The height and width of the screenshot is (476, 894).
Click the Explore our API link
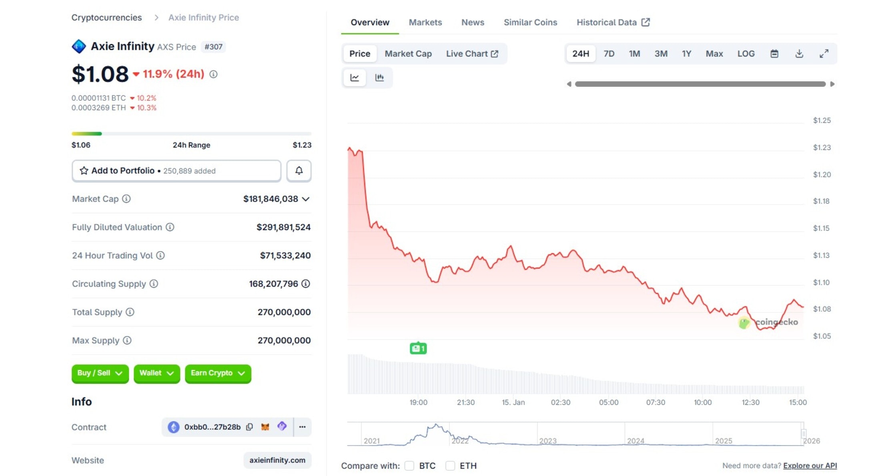click(x=810, y=466)
